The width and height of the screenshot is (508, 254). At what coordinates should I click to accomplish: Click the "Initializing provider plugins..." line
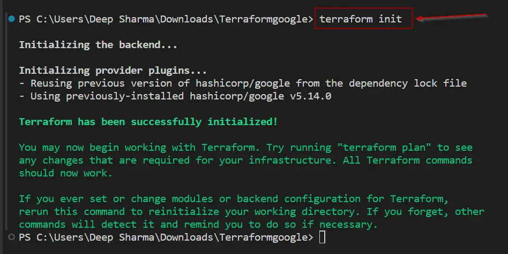point(113,71)
